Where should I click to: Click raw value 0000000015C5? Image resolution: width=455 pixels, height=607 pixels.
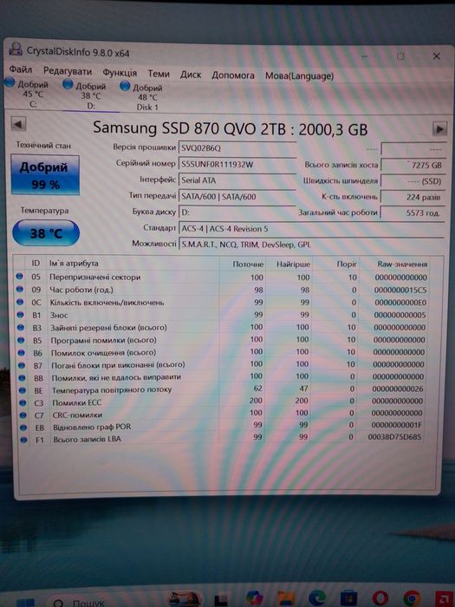[x=400, y=290]
